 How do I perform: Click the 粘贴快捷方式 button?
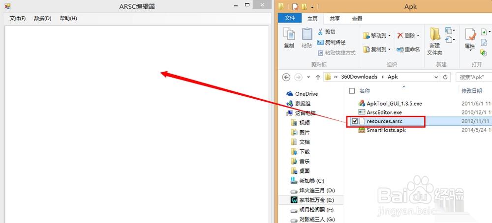coord(337,53)
